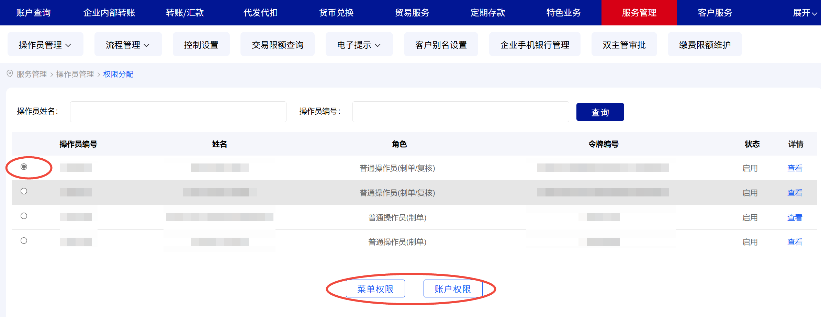This screenshot has width=821, height=317.
Task: Click the 菜单权限 button
Action: pos(375,288)
